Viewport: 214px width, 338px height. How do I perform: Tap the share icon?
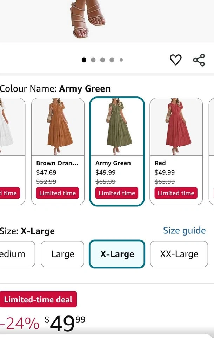(x=199, y=60)
